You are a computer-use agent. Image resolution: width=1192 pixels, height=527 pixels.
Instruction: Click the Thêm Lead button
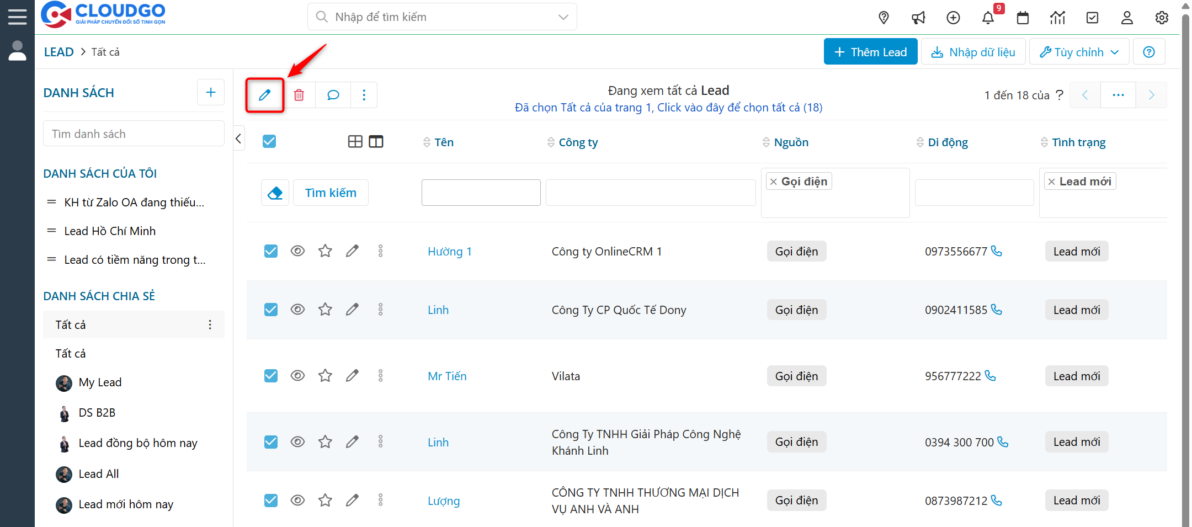pyautogui.click(x=870, y=52)
